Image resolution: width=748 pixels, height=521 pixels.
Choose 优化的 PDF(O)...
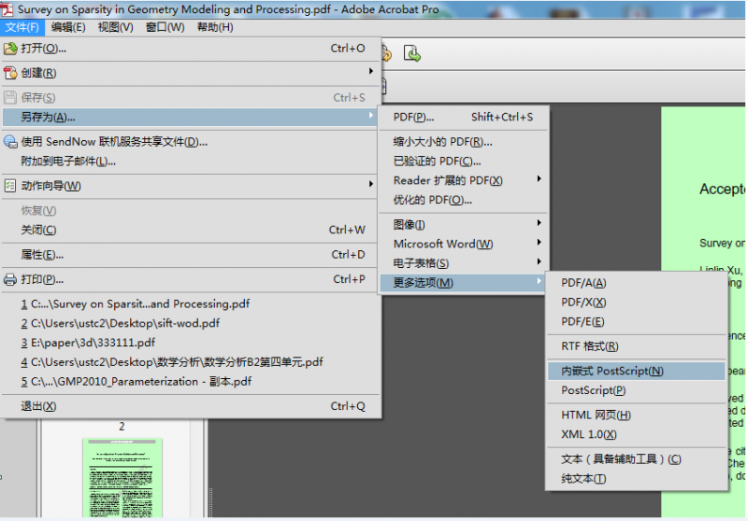click(463, 200)
